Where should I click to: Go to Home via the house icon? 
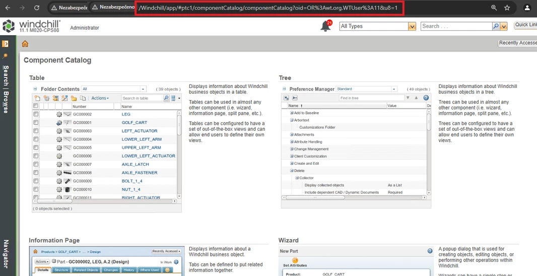point(25,44)
